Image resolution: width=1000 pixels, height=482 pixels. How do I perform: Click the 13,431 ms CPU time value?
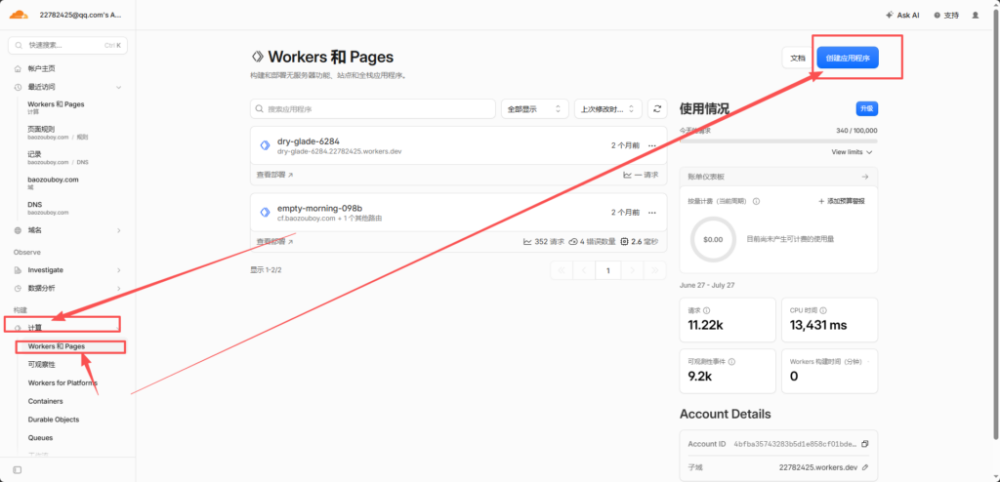click(x=818, y=325)
